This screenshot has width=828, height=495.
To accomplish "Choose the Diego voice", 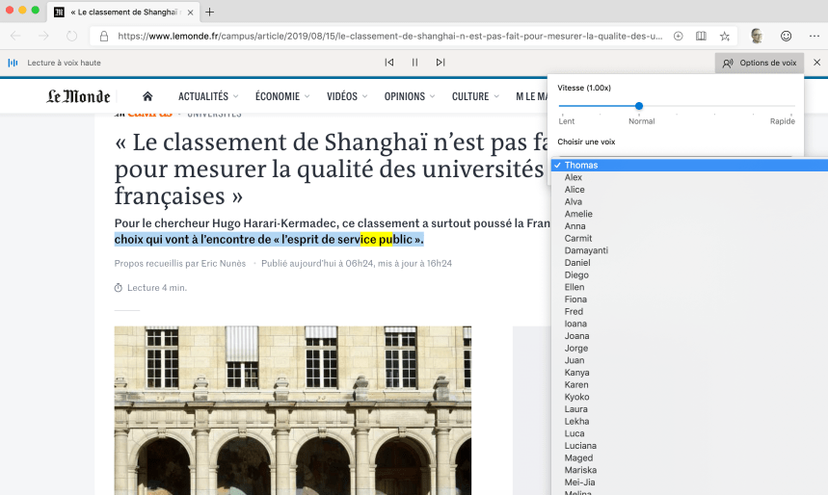I will click(x=689, y=274).
